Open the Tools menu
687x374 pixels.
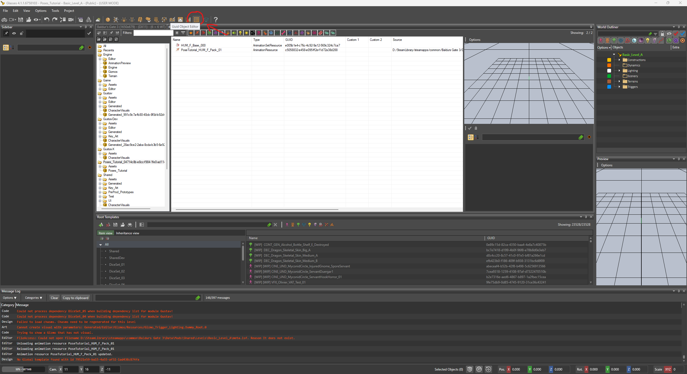(55, 11)
